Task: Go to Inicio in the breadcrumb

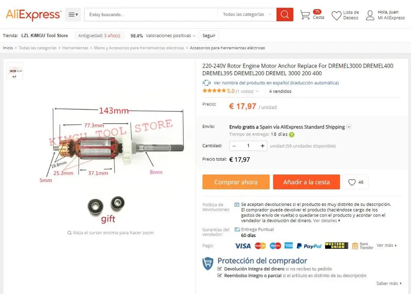Action: [x=8, y=48]
